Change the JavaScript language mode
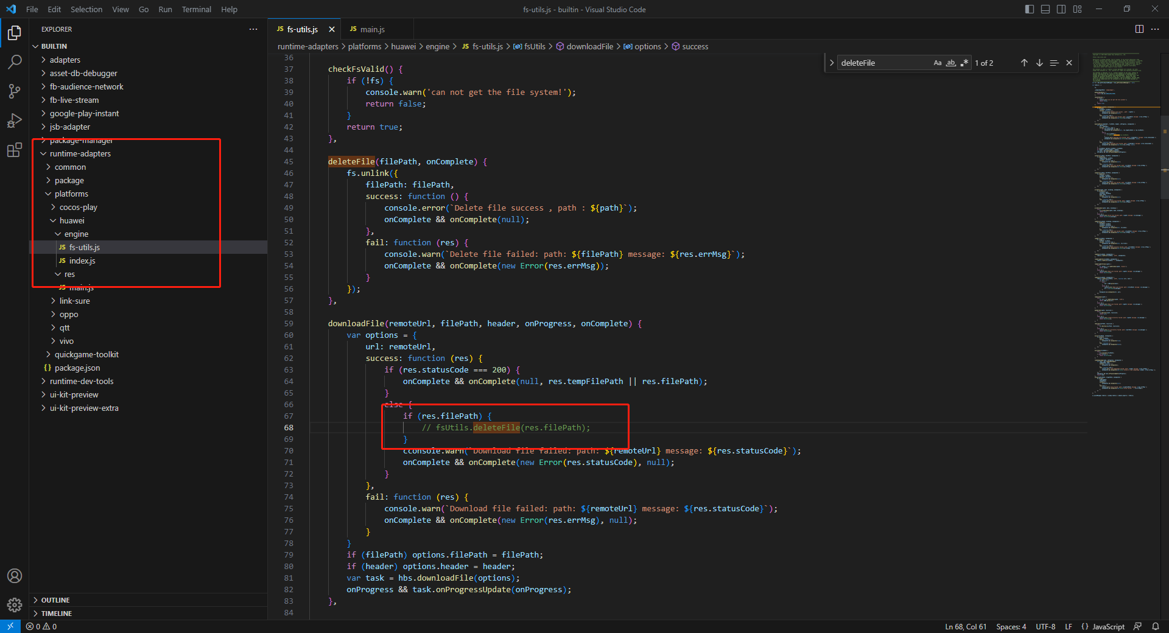1169x633 pixels. (1108, 626)
